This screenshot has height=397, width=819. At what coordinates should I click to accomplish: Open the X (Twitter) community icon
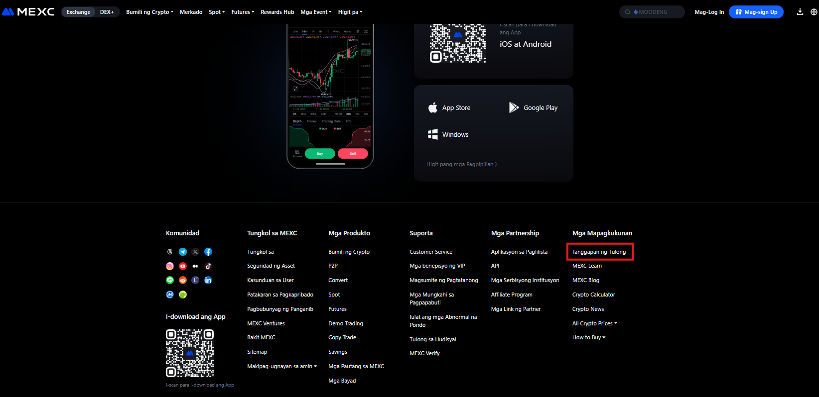tap(195, 252)
